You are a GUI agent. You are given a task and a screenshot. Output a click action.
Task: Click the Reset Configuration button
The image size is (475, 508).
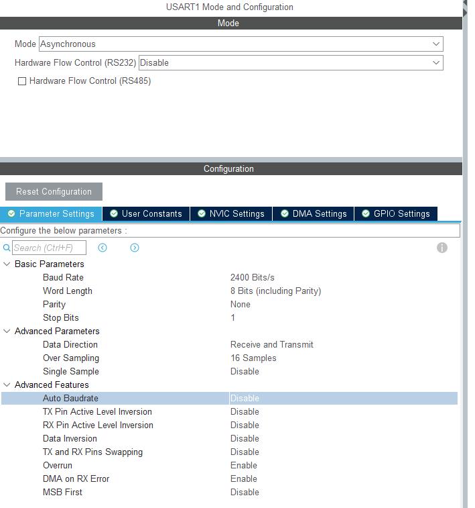click(x=54, y=191)
